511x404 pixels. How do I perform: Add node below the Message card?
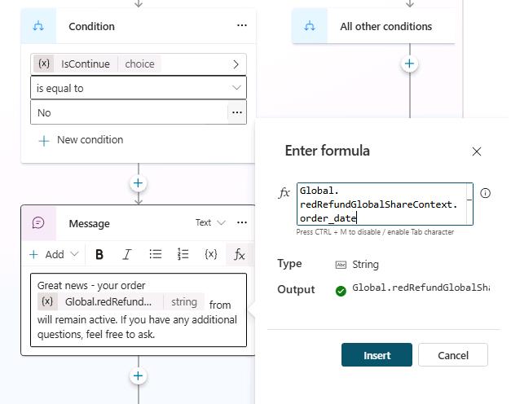click(x=139, y=376)
